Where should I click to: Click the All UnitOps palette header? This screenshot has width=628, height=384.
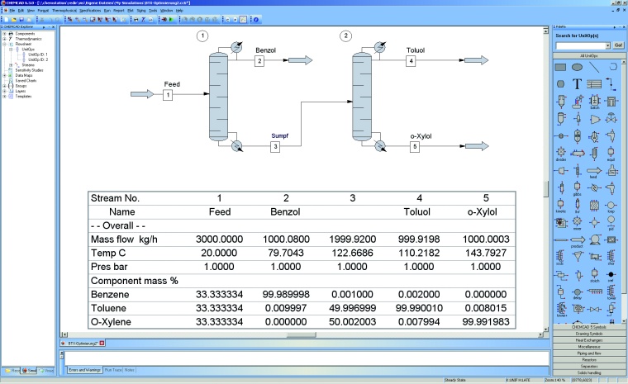(x=588, y=55)
